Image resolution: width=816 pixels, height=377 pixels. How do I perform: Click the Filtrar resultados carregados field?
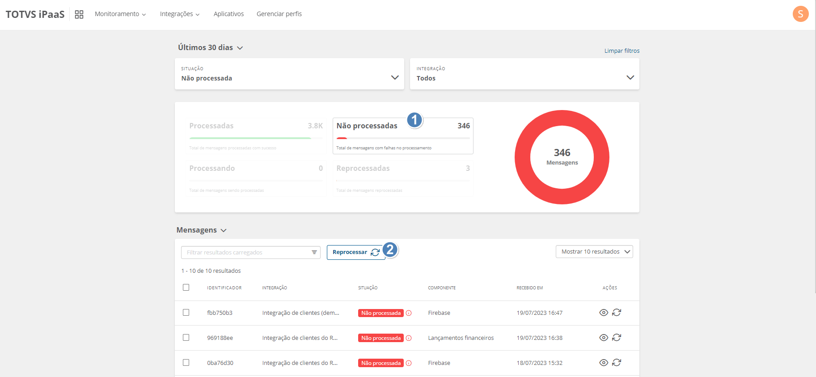[x=251, y=253]
